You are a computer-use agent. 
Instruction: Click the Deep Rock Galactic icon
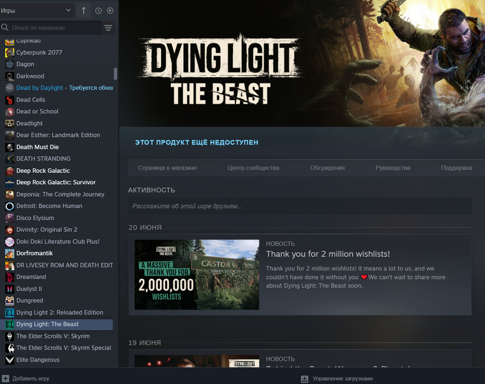click(x=10, y=171)
